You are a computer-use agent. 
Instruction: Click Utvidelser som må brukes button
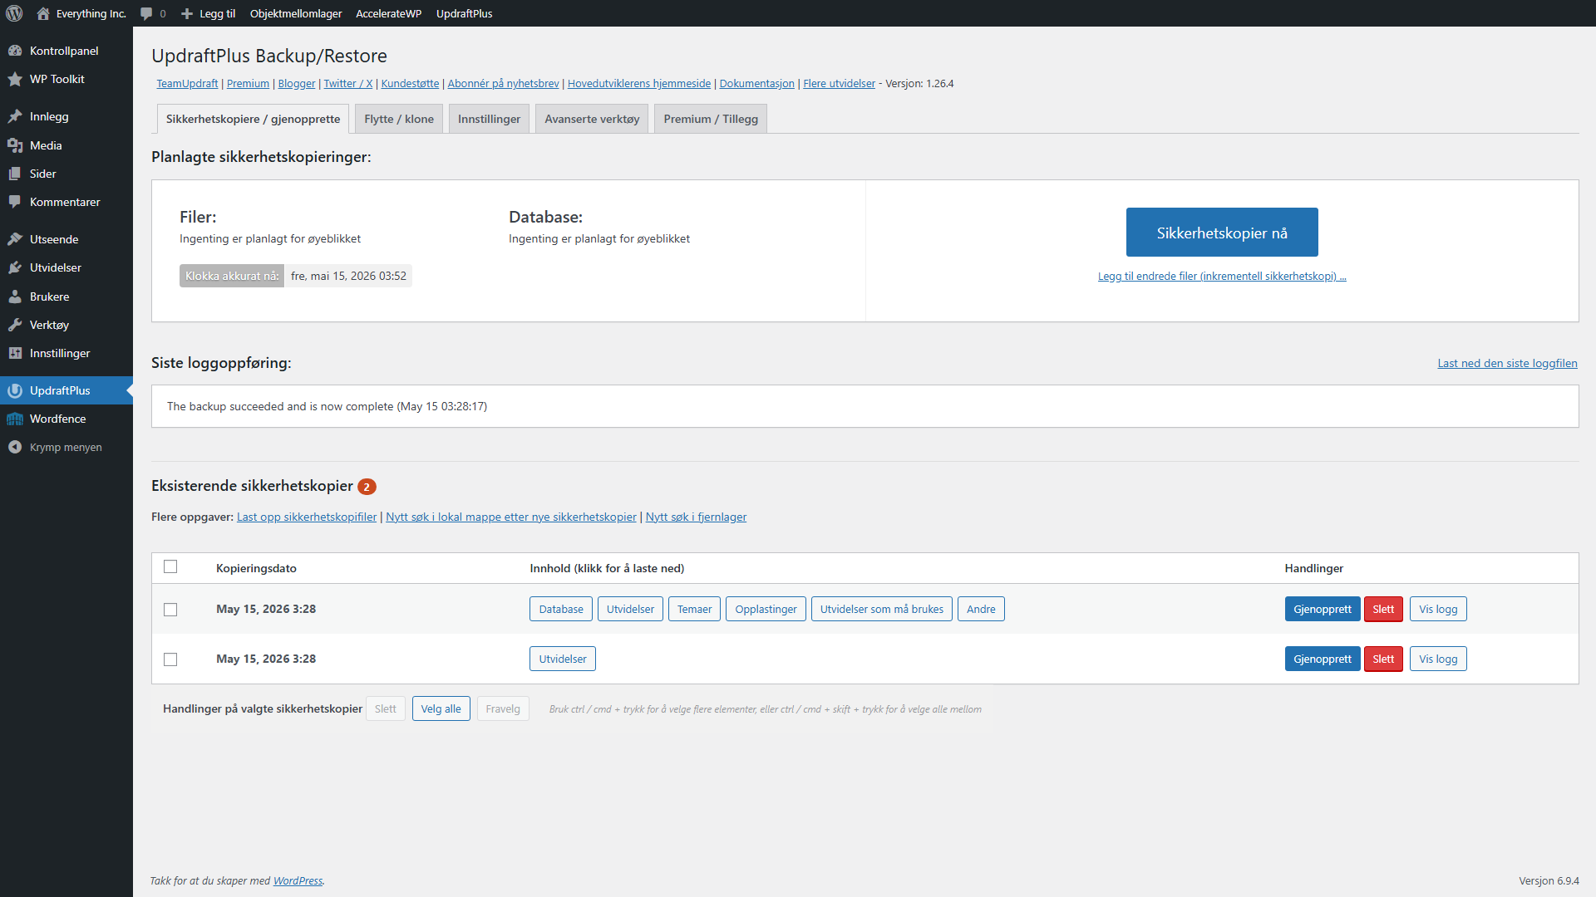pos(882,609)
